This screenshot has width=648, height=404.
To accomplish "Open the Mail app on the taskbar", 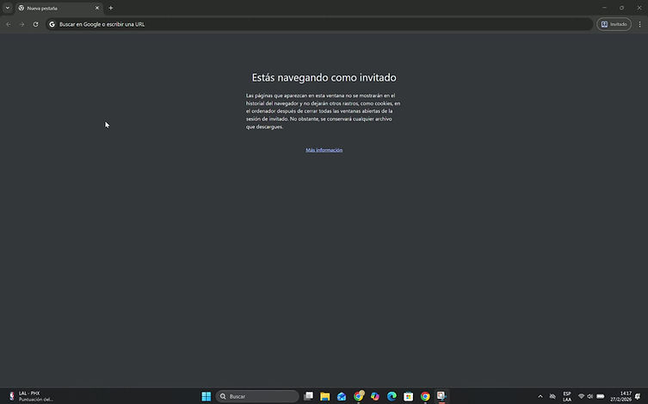I will coord(342,396).
